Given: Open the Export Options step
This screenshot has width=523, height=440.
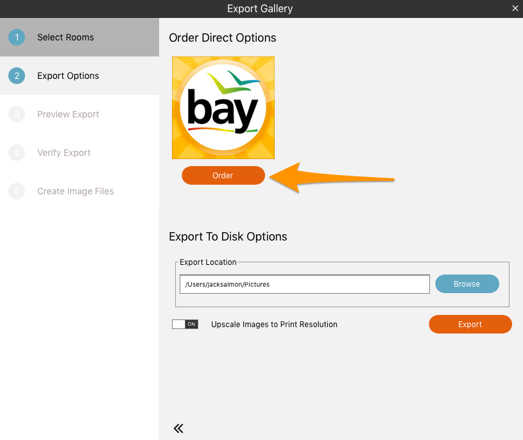Looking at the screenshot, I should pos(80,76).
